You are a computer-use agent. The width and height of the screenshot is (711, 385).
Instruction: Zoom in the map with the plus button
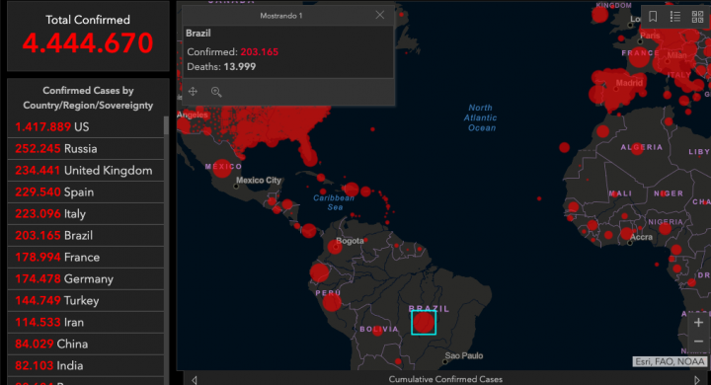point(699,323)
